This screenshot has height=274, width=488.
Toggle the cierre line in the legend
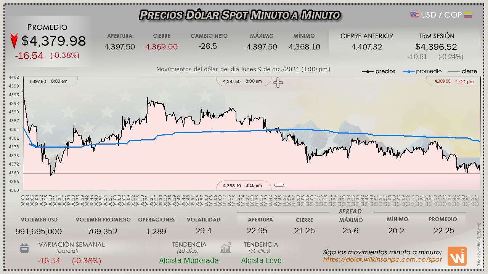(462, 72)
